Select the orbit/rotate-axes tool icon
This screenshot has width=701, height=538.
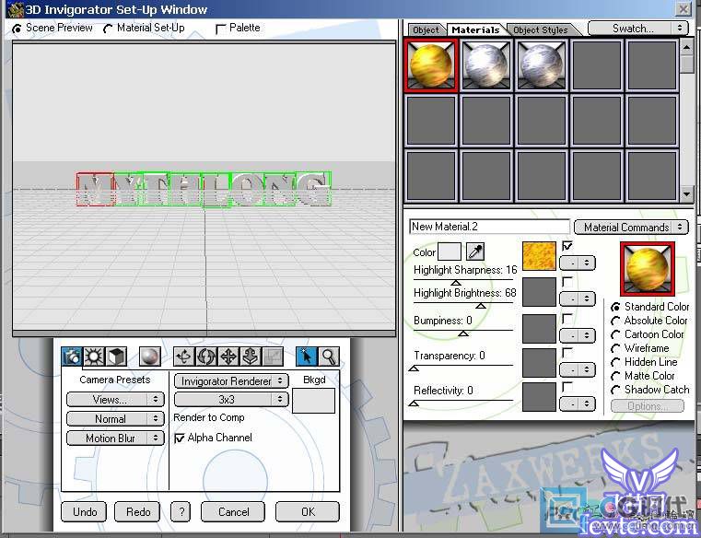(184, 357)
